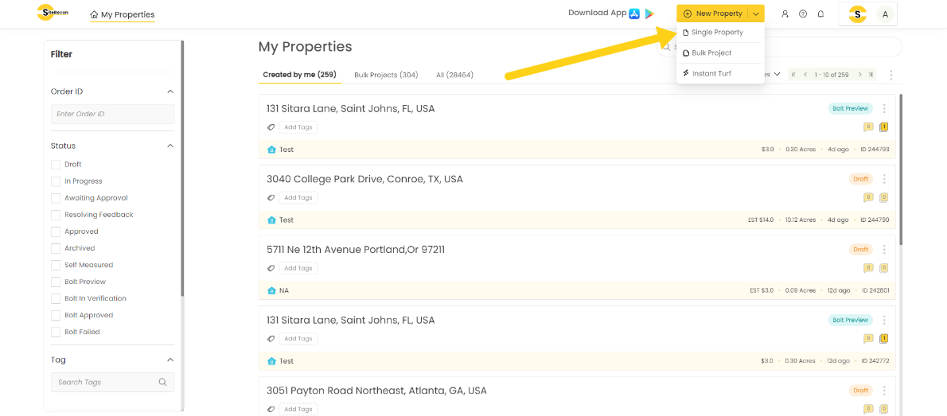Open the 131 Sitara Lane property at top
947x416 pixels.
click(x=350, y=109)
